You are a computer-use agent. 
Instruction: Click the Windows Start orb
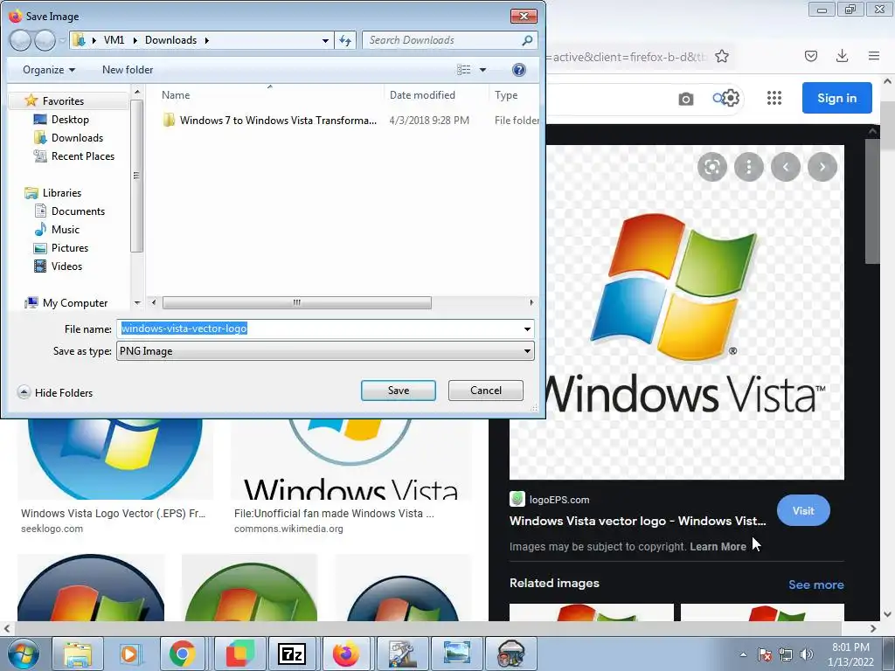(x=23, y=654)
